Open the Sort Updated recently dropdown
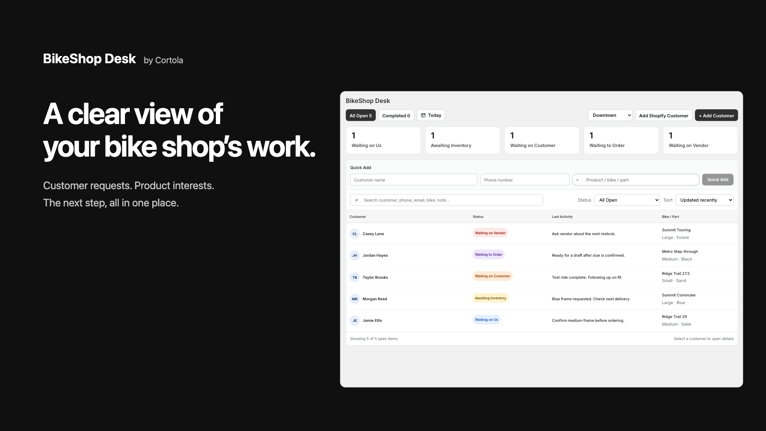766x431 pixels. pos(704,200)
